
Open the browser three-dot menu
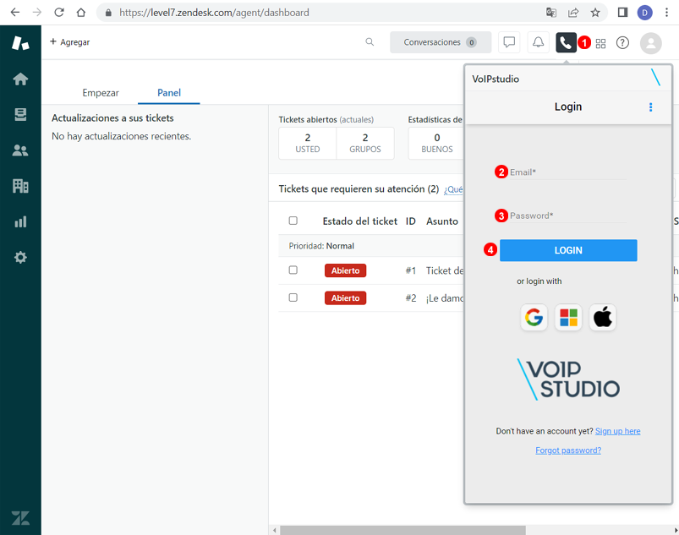click(667, 13)
